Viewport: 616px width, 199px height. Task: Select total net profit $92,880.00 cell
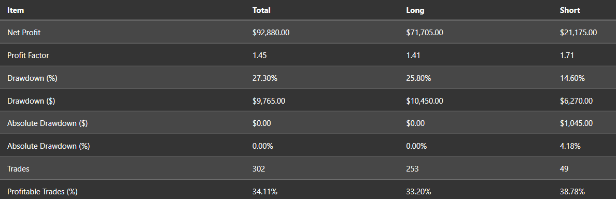pos(271,33)
